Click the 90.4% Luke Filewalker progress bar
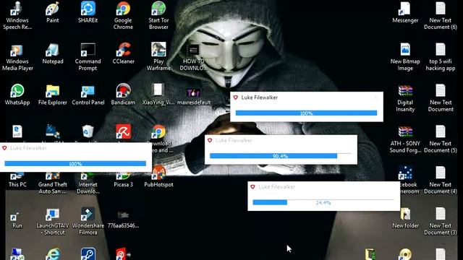Viewport: 463px width, 260px height. click(281, 156)
